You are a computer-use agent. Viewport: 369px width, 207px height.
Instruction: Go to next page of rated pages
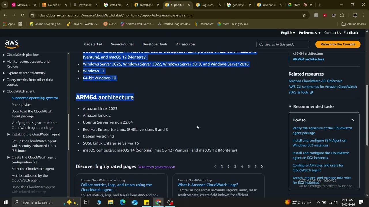(x=262, y=166)
